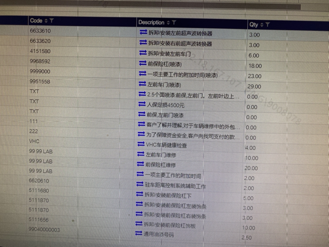The width and height of the screenshot is (329, 247).
Task: Click swap arrows icon beside 左前车门维修
Action: point(141,154)
